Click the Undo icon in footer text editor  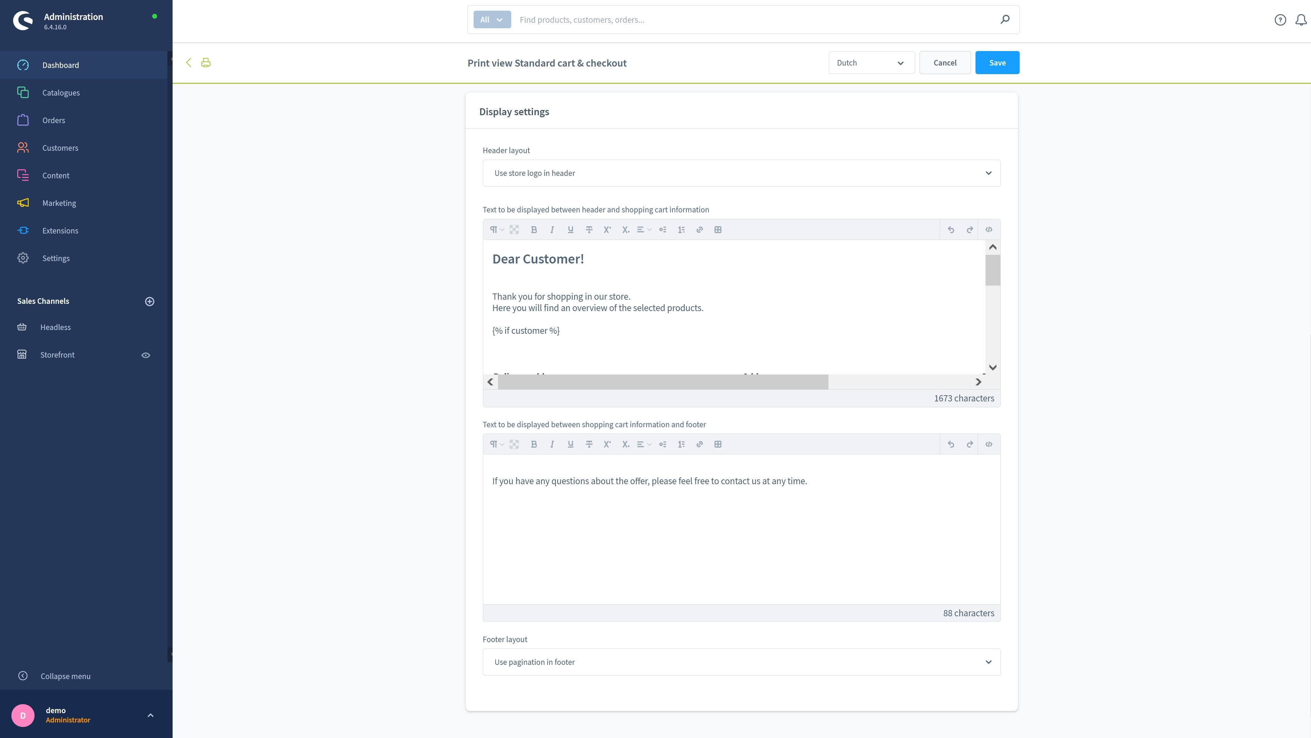[951, 444]
